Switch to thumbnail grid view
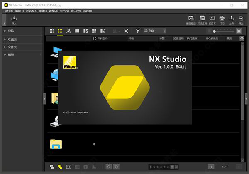The image size is (249, 174). coord(52,31)
